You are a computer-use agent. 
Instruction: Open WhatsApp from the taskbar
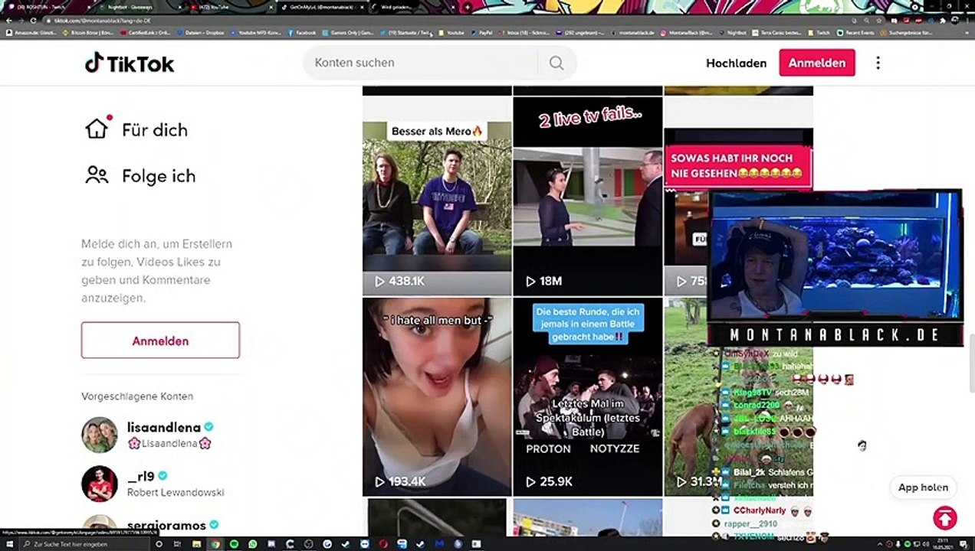[252, 544]
